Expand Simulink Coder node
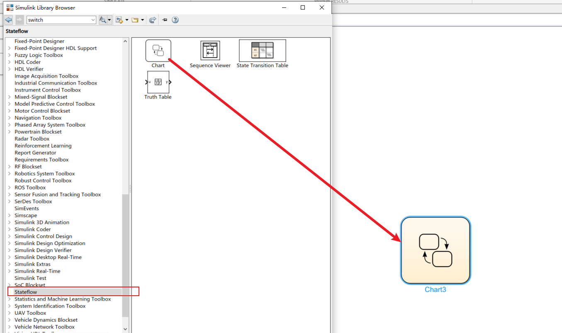Viewport: 562px width, 333px height. coord(10,229)
